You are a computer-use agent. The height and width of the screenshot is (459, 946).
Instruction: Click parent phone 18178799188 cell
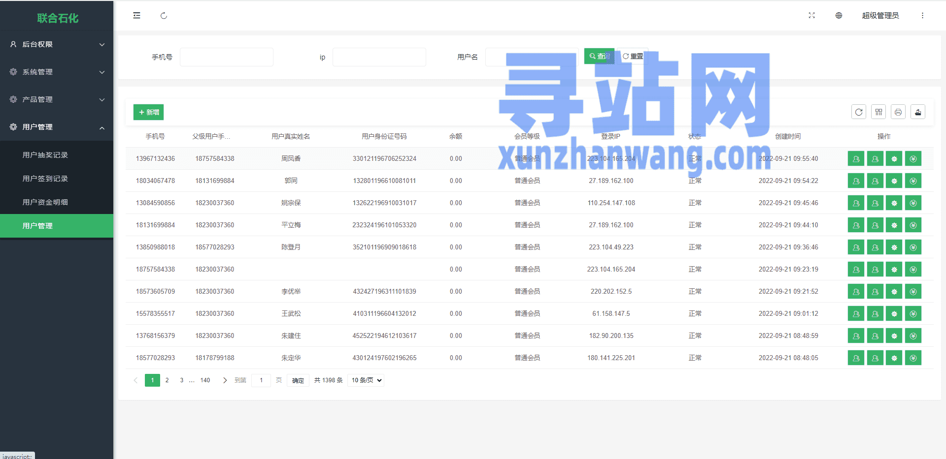(x=215, y=358)
